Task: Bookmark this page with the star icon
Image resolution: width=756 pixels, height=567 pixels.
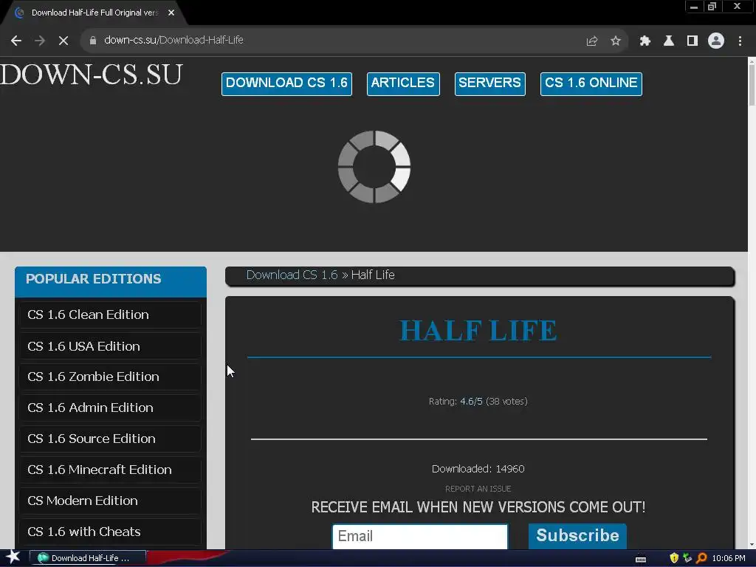Action: 616,41
